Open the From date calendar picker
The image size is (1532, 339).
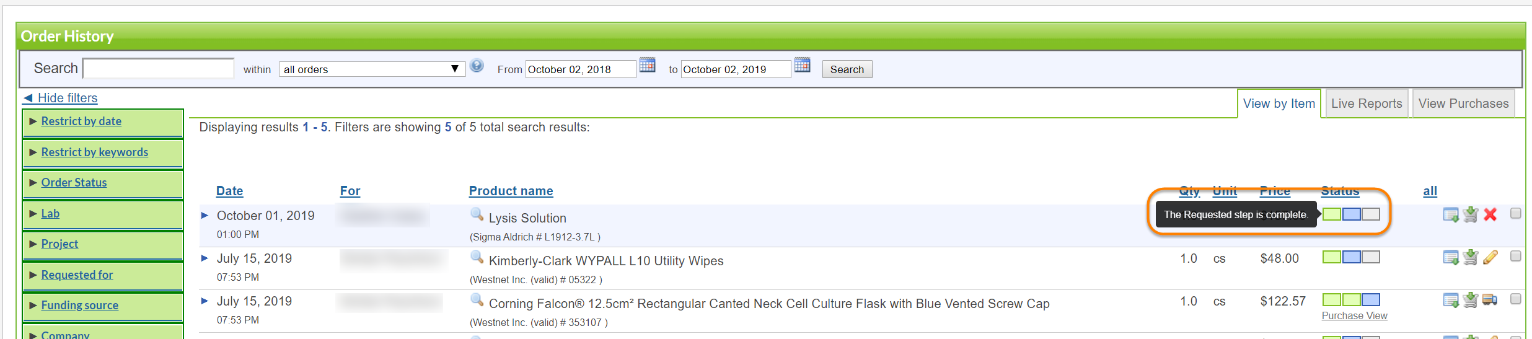648,65
